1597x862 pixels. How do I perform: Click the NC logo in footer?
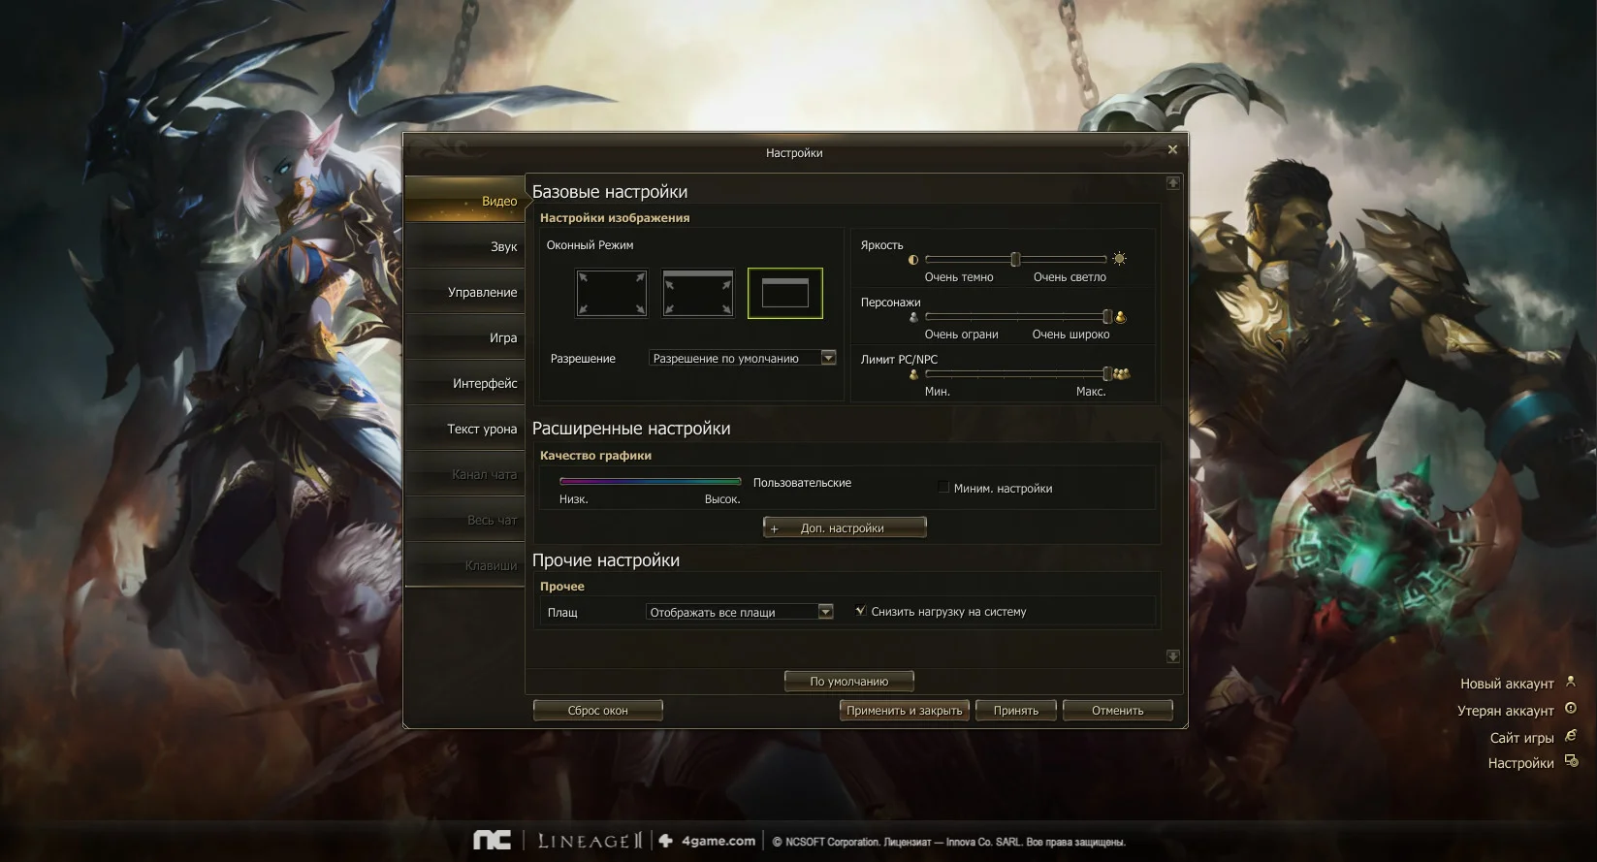492,841
